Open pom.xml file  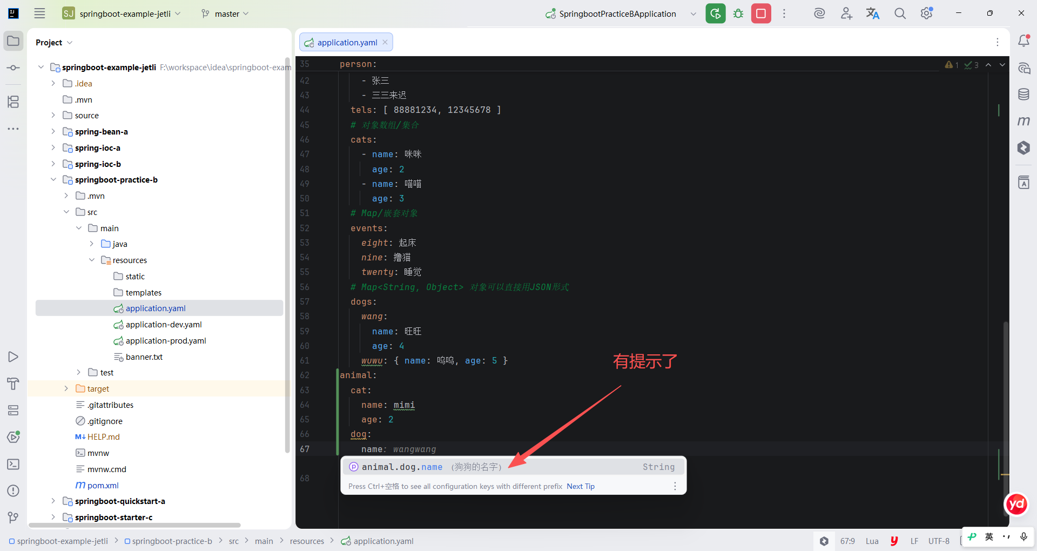(x=103, y=486)
